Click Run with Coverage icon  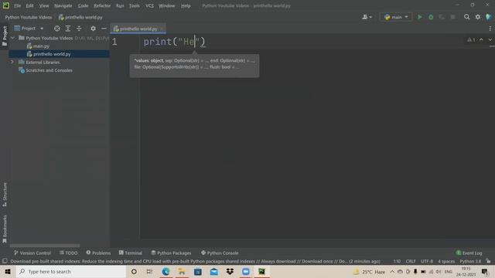click(442, 17)
